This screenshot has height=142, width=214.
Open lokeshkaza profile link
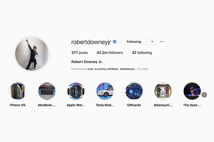(x=127, y=69)
